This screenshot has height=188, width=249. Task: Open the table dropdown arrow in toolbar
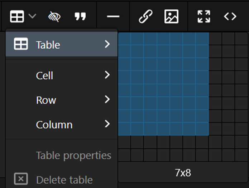pyautogui.click(x=32, y=16)
